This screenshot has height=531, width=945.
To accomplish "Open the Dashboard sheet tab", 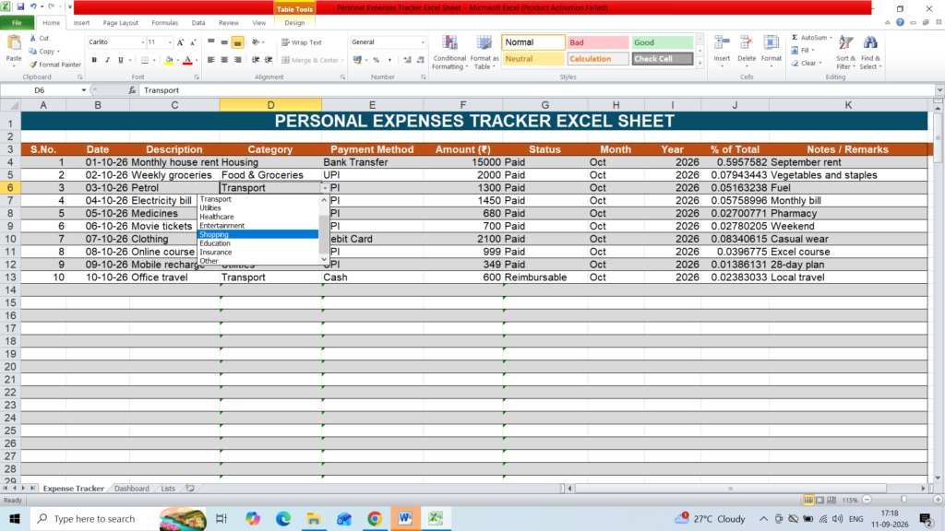I will [131, 489].
